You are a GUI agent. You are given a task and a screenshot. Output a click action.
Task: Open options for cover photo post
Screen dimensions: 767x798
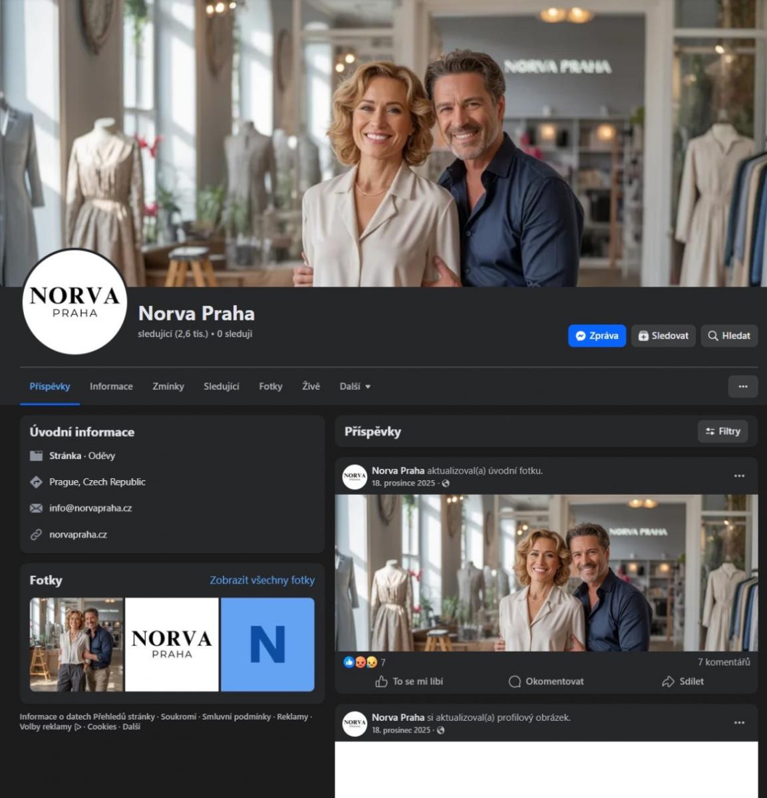[x=739, y=476]
